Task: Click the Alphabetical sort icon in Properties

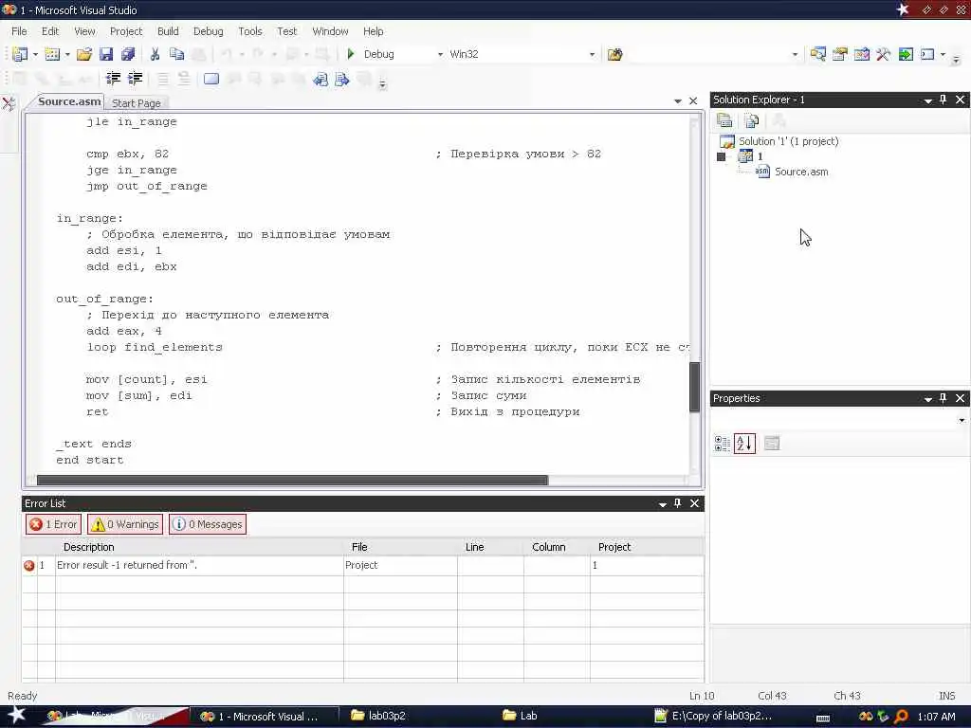Action: [x=744, y=444]
